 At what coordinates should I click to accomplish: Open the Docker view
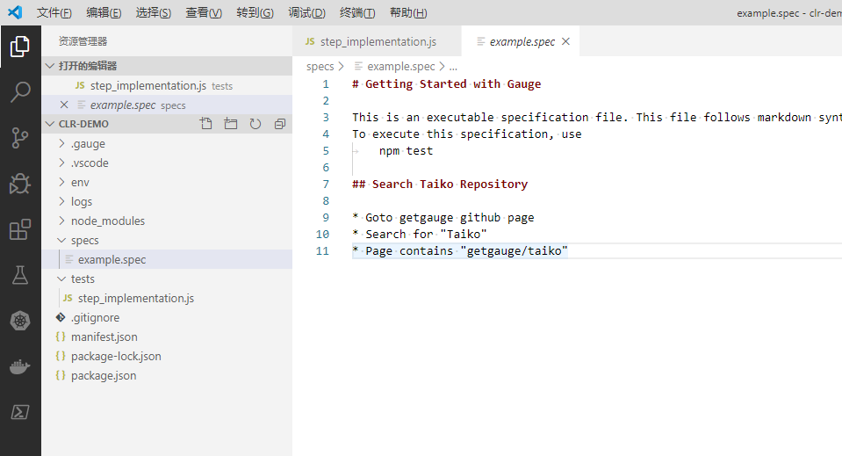pyautogui.click(x=19, y=366)
